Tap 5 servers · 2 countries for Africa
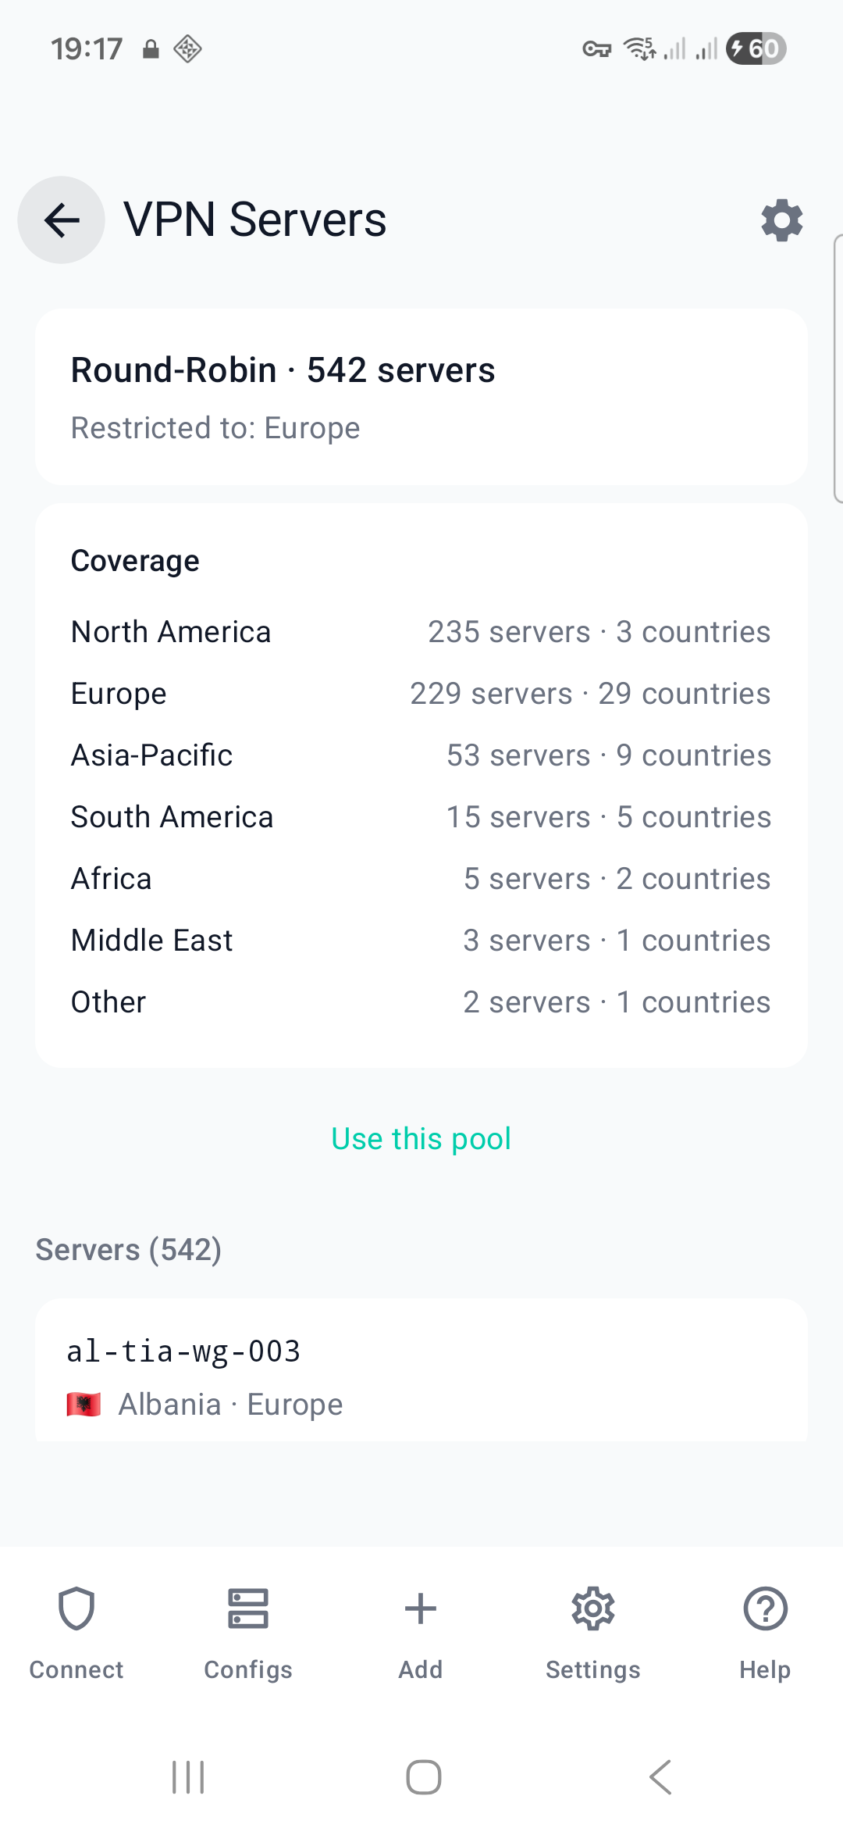 point(617,879)
